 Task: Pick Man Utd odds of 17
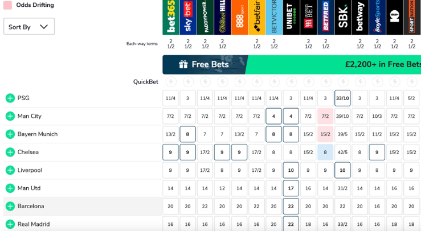tap(291, 188)
